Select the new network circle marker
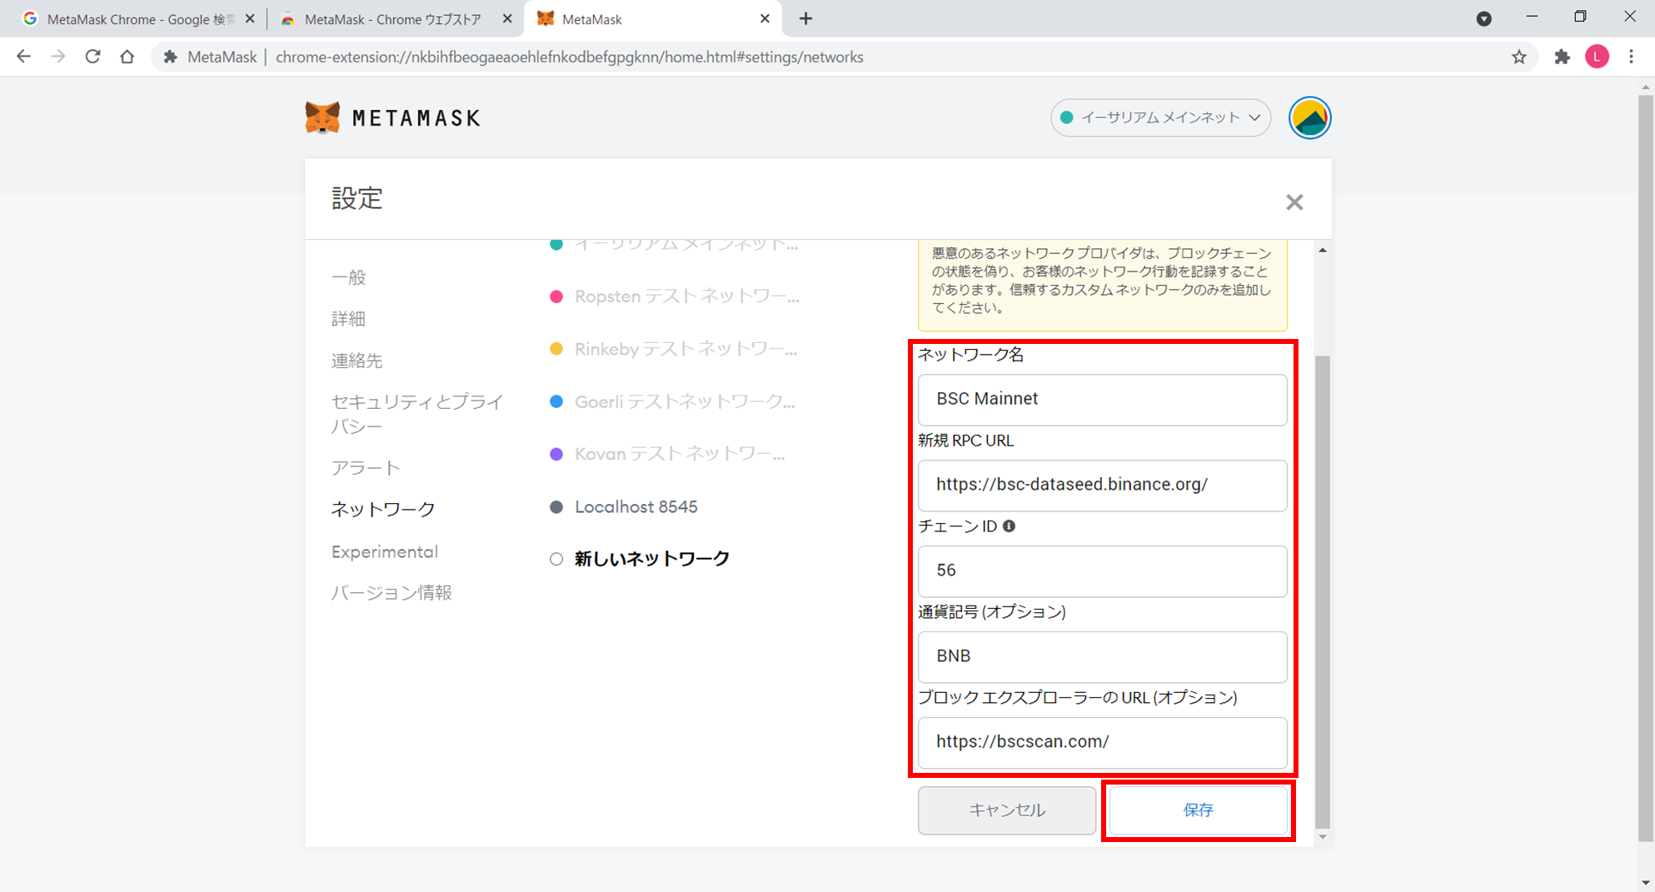The image size is (1655, 892). tap(556, 559)
